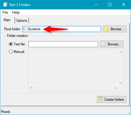Click the folder icon on Create folders button
The width and height of the screenshot is (131, 115).
[100, 99]
